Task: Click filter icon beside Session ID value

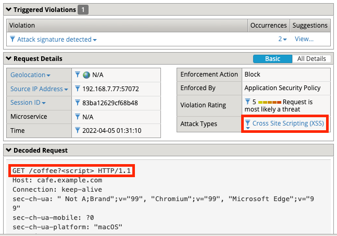Action: [x=78, y=103]
